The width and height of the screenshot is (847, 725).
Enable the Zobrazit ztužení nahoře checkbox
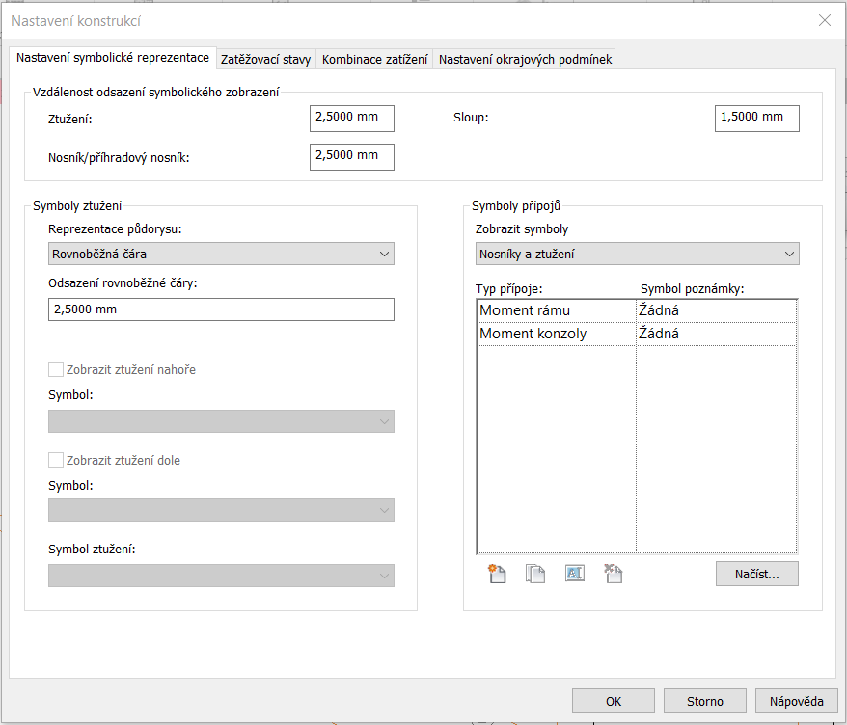[x=56, y=369]
